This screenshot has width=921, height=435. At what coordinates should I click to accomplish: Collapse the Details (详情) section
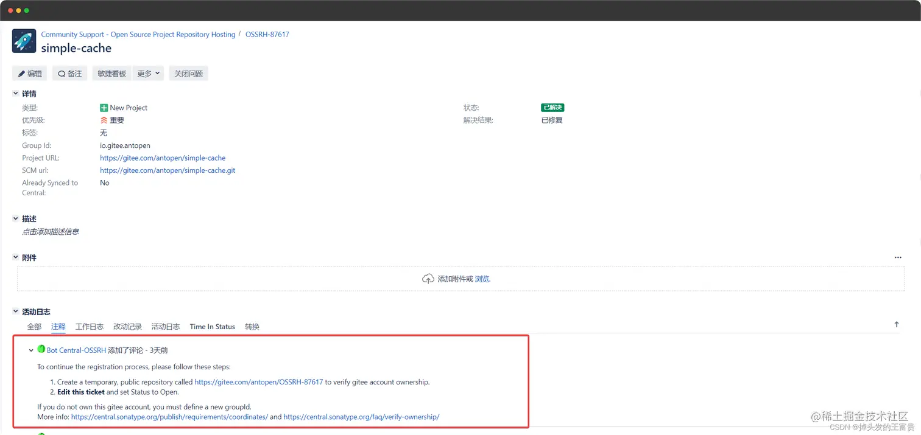pyautogui.click(x=16, y=94)
